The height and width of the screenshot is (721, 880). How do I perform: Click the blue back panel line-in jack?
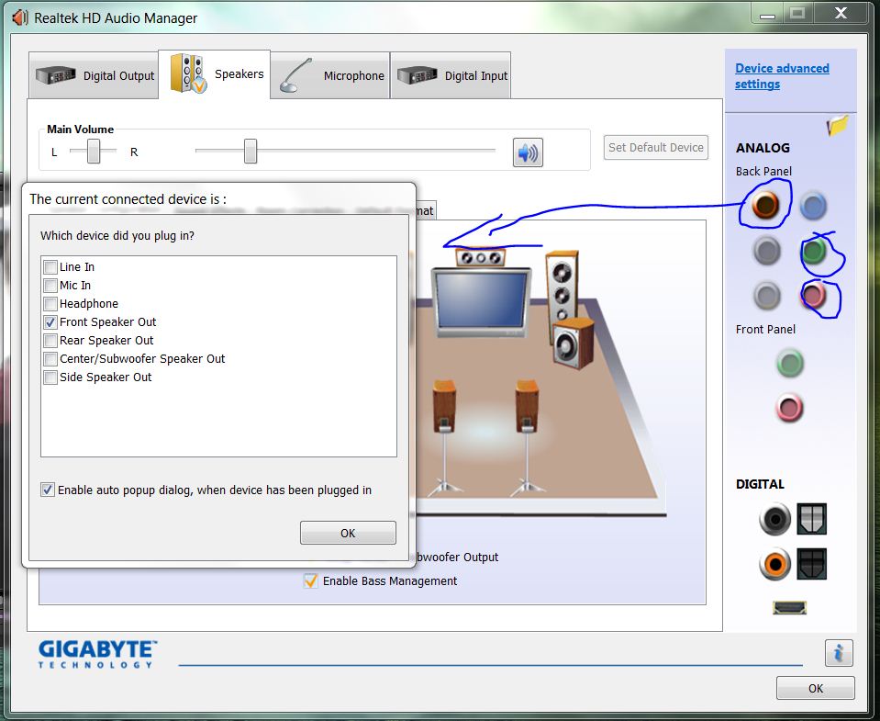point(812,205)
